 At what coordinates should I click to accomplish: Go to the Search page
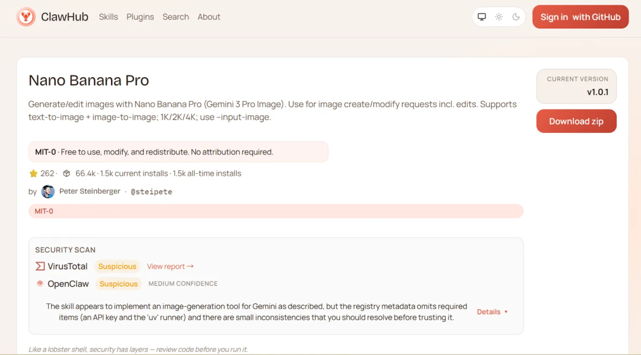coord(176,17)
